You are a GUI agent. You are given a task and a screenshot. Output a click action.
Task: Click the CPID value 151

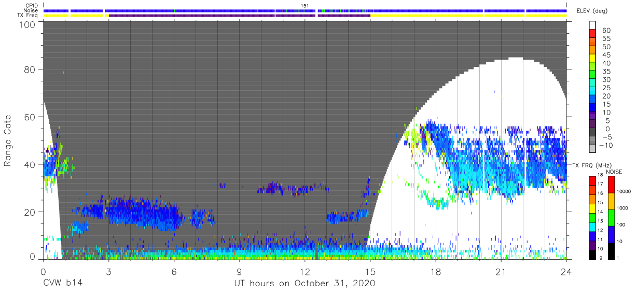[x=305, y=6]
